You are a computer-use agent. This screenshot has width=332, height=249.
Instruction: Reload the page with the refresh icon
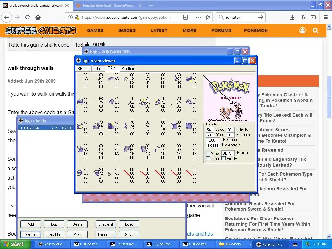(28, 17)
